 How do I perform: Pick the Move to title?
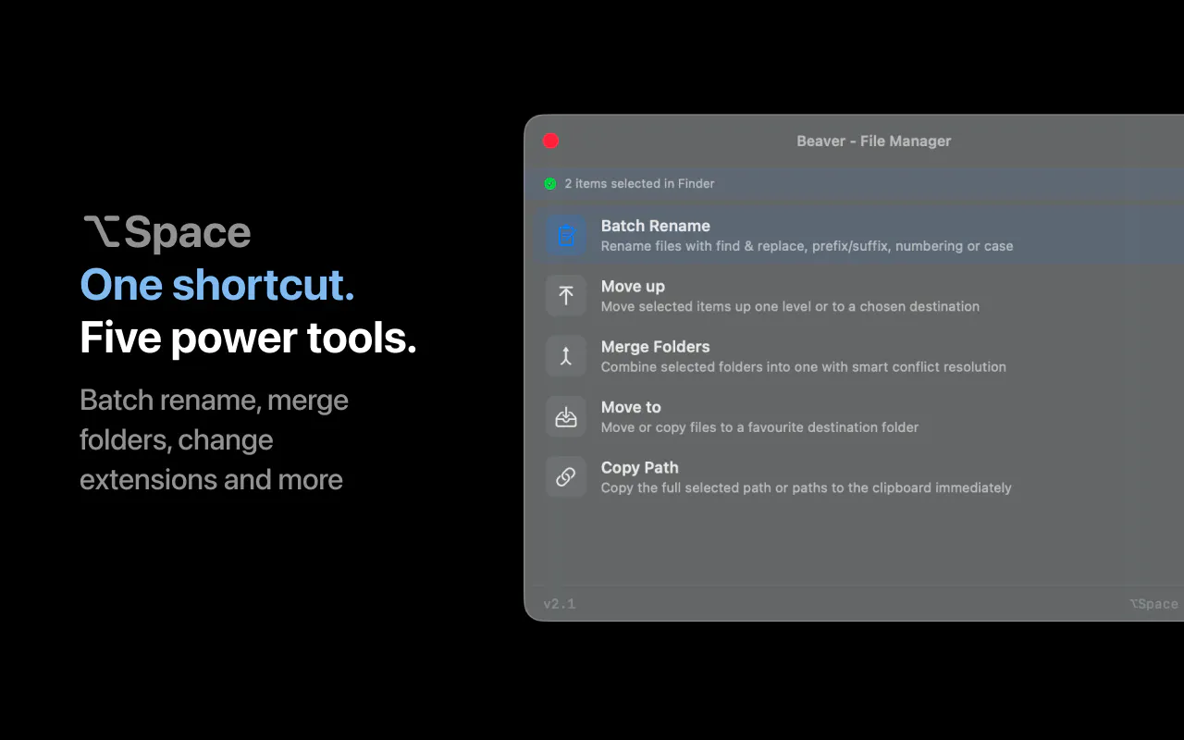pos(631,407)
